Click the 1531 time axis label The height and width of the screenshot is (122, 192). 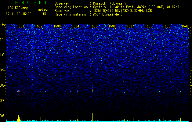pos(20,26)
